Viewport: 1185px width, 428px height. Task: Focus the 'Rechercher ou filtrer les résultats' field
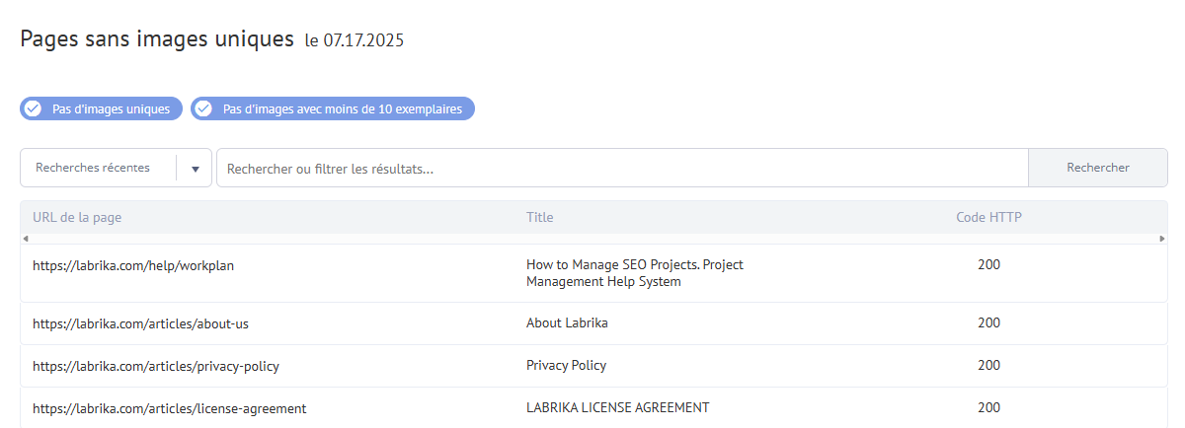[x=622, y=168]
